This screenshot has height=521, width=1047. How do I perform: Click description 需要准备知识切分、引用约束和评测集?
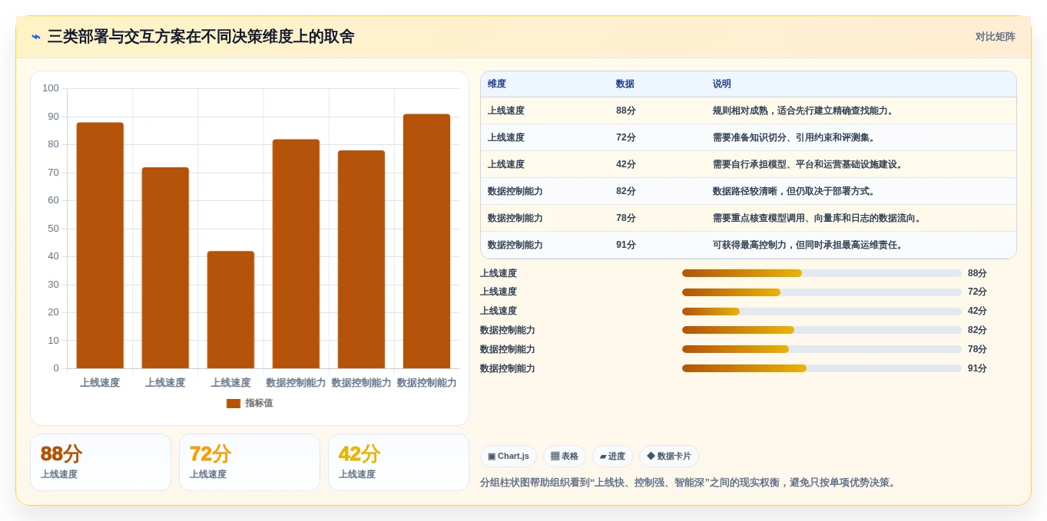click(x=795, y=137)
